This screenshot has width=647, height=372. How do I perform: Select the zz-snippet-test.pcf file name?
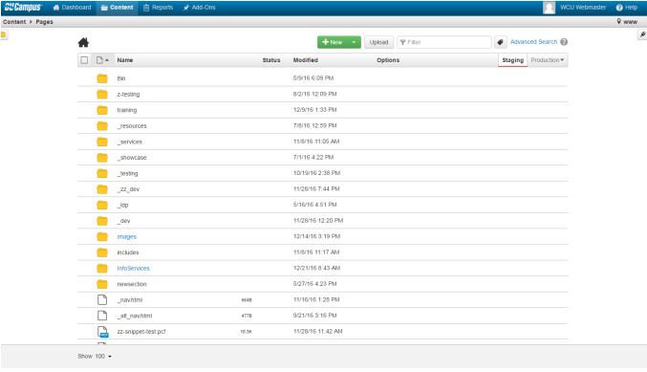click(x=141, y=332)
